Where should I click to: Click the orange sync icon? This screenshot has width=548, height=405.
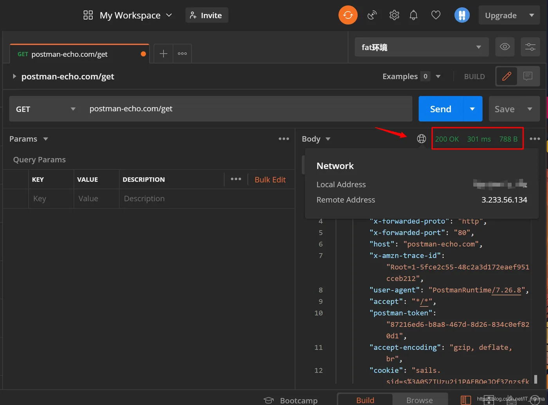click(x=348, y=15)
